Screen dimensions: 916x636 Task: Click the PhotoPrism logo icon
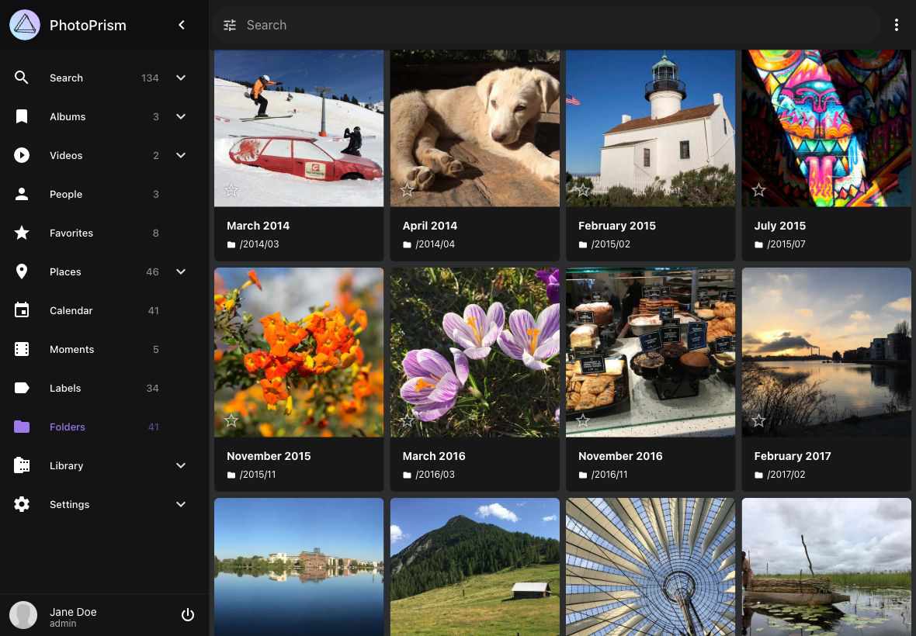[25, 25]
